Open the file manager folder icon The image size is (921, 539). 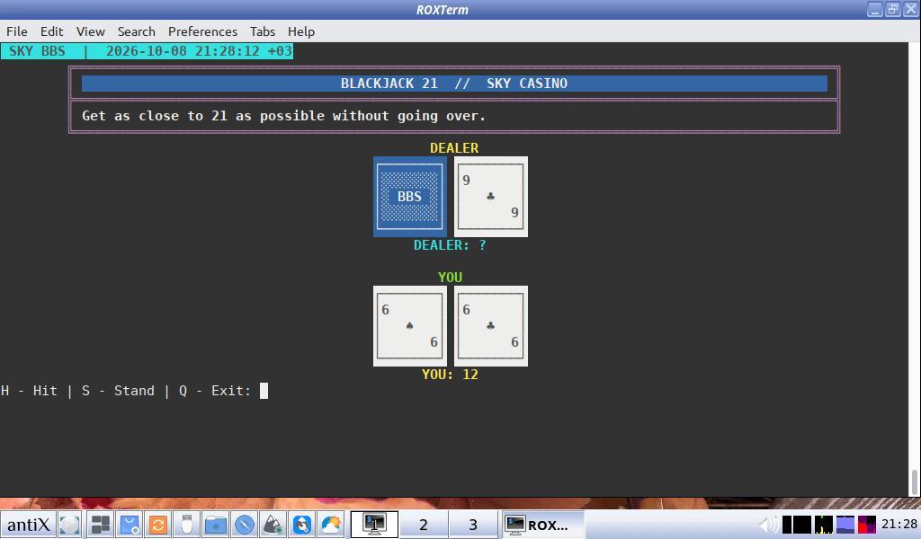(216, 525)
